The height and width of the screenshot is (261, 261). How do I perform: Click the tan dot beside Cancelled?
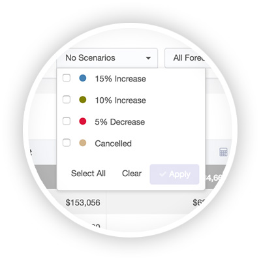(x=82, y=143)
